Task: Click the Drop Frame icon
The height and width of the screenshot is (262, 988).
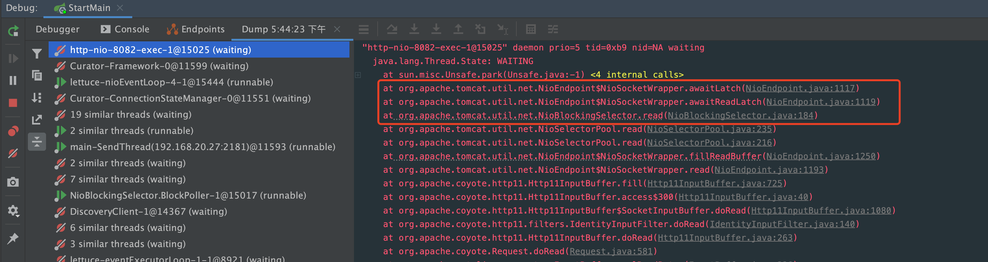Action: click(480, 29)
